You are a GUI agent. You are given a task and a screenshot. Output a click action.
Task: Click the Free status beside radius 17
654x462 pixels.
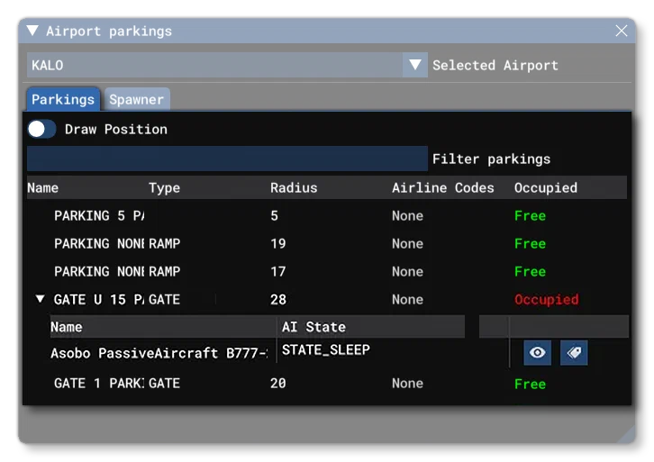530,271
